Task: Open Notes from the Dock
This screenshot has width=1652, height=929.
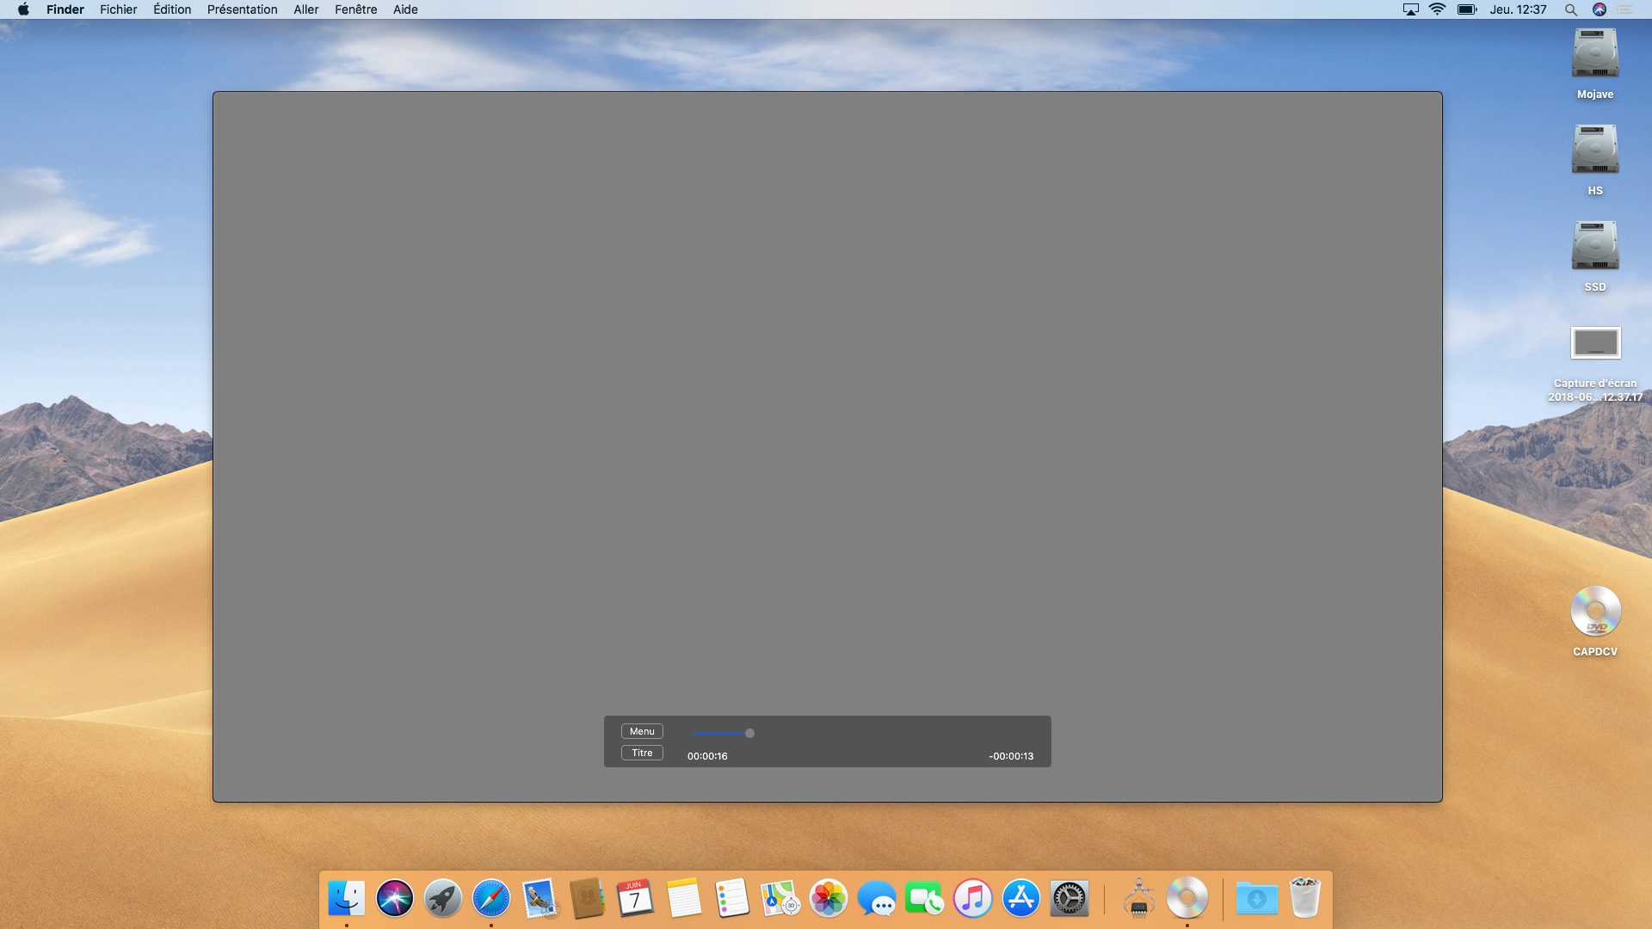Action: (x=684, y=898)
